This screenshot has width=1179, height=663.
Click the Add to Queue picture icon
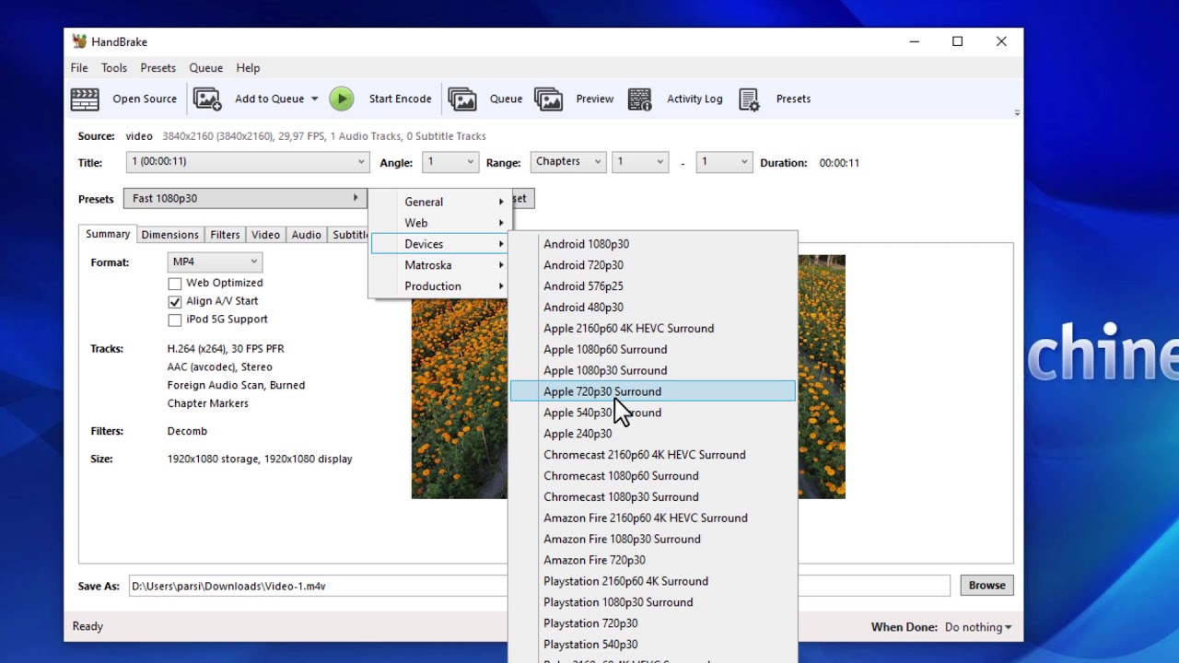click(207, 99)
